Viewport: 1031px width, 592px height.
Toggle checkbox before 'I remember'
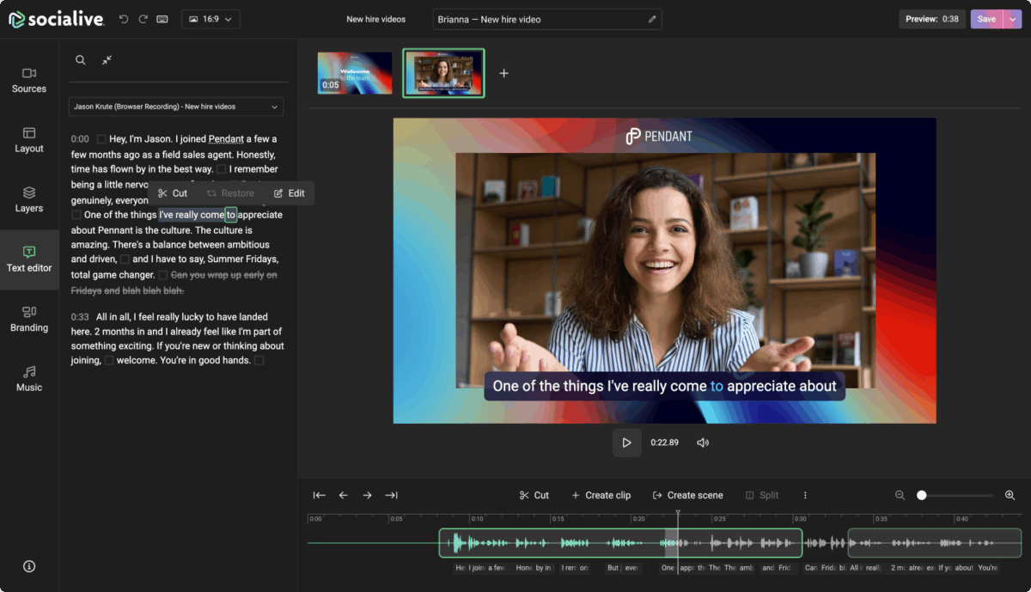pos(222,169)
